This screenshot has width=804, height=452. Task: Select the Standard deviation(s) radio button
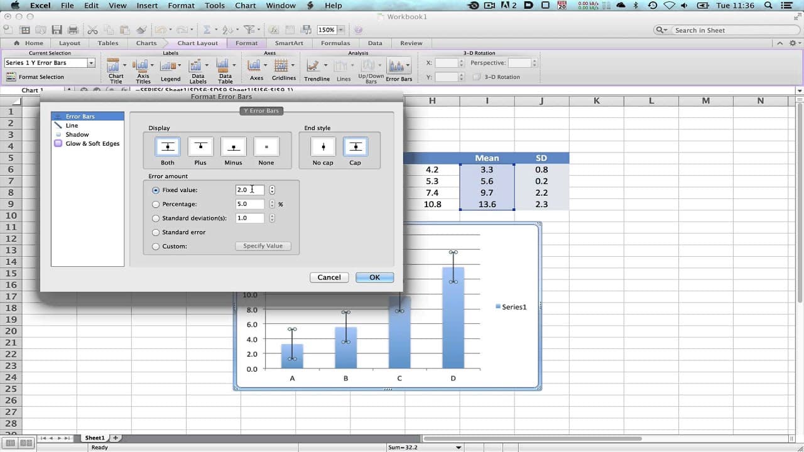[156, 218]
